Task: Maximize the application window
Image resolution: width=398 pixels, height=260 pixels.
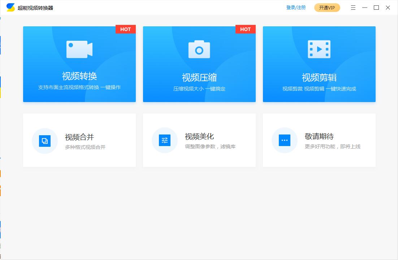Action: (376, 8)
